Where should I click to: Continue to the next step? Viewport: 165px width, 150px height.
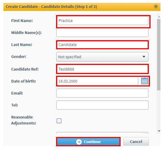[x=88, y=142]
